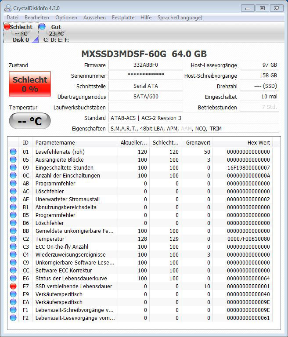
Task: Select the Schlecht Disk 0 tab
Action: coord(21,33)
